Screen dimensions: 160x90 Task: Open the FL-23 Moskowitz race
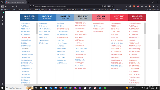62,32
